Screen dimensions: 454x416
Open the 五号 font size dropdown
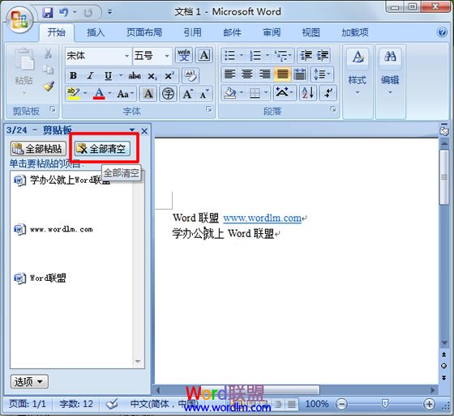pyautogui.click(x=167, y=56)
